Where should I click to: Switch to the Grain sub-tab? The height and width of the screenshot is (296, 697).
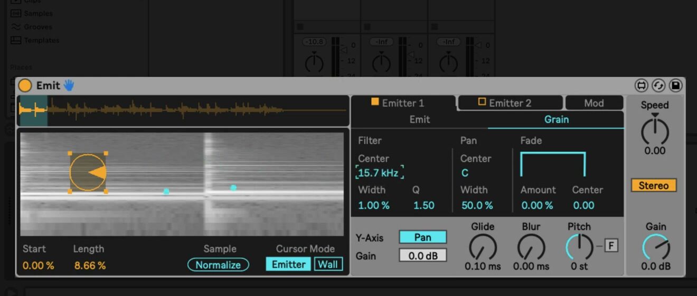pyautogui.click(x=556, y=119)
